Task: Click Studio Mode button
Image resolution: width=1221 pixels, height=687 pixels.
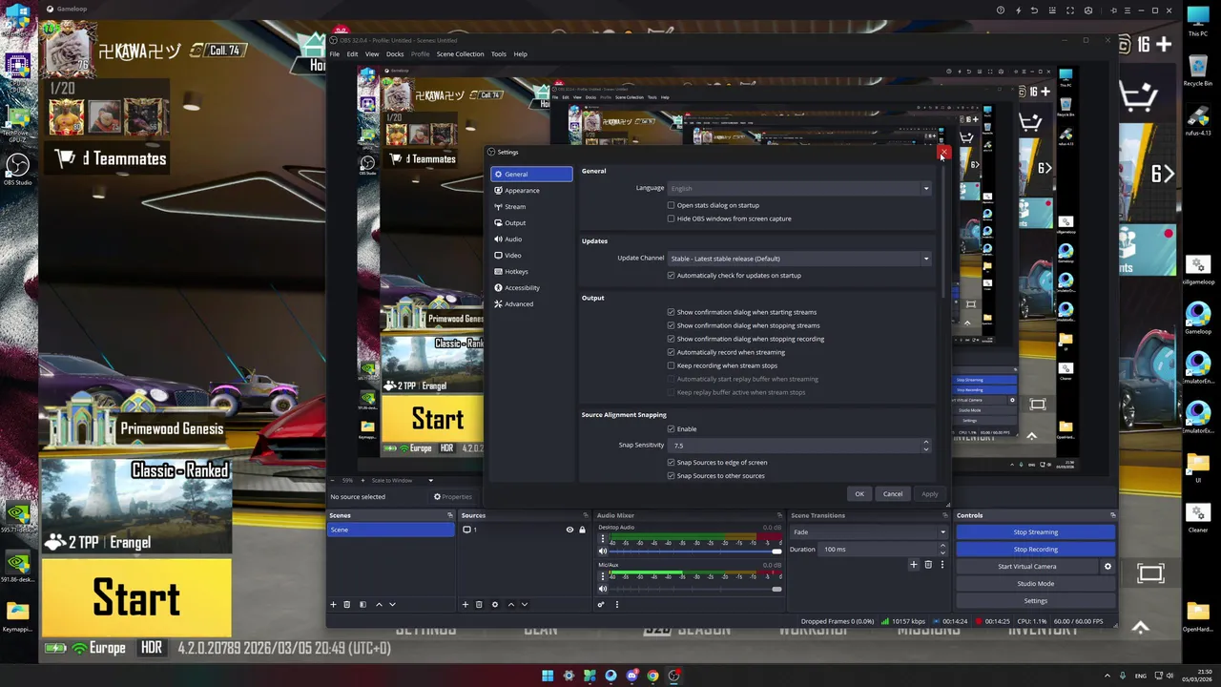Action: 1035,584
